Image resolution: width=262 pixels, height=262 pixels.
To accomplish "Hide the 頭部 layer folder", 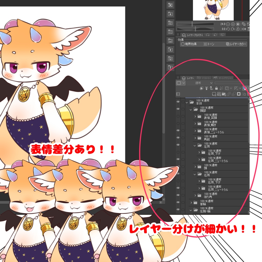I will (178, 110).
